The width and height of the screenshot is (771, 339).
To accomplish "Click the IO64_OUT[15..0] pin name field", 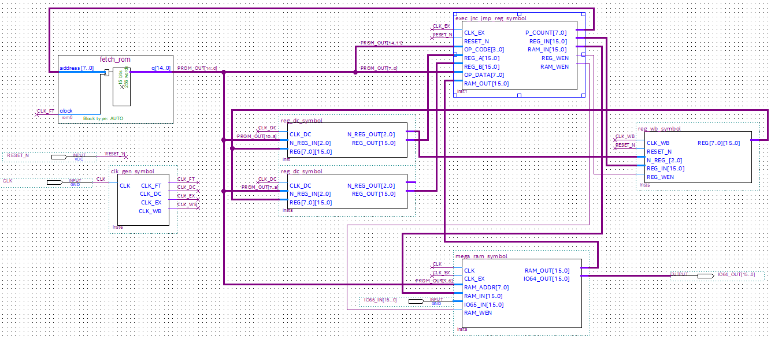I will click(x=736, y=274).
